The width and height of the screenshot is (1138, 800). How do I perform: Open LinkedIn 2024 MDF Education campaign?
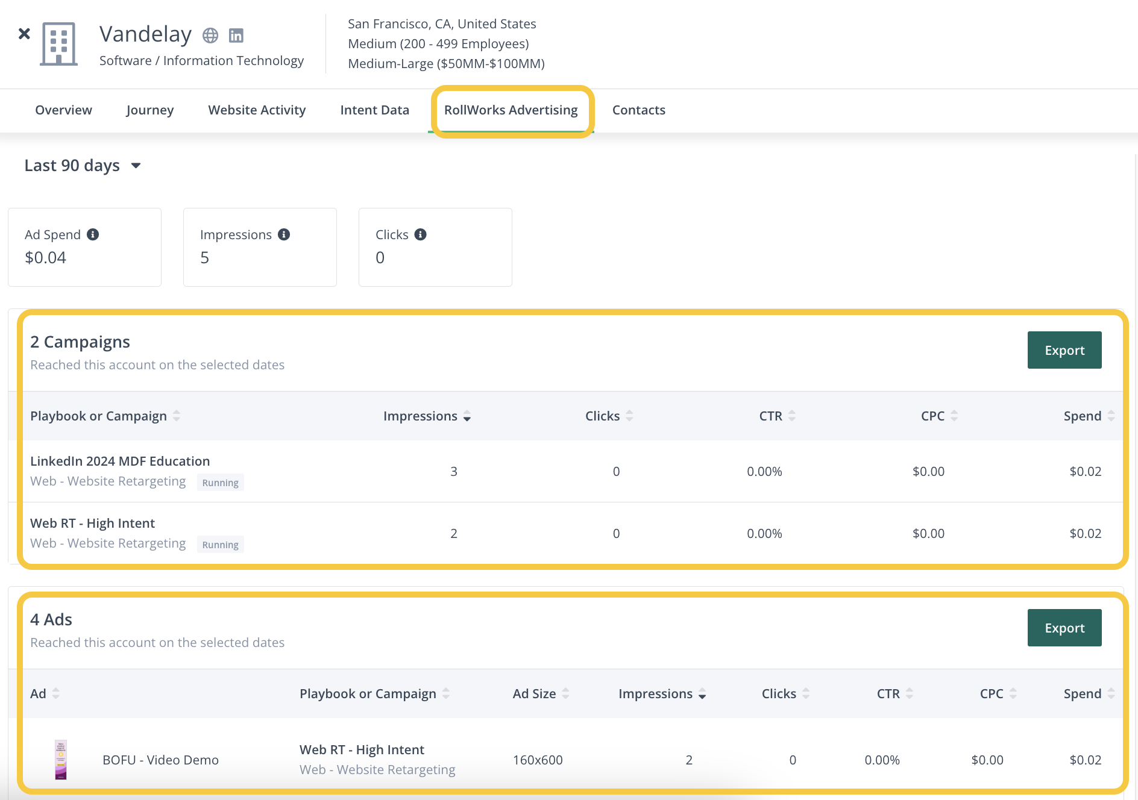coord(120,461)
